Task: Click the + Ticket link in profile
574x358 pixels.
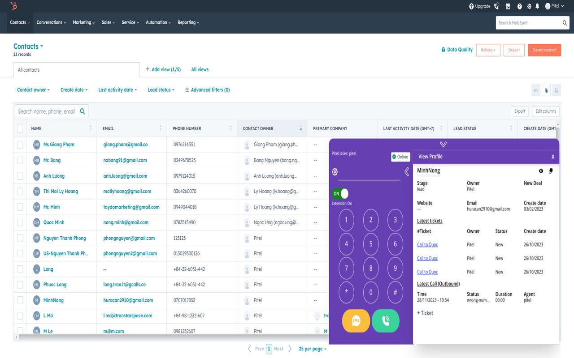Action: (425, 313)
